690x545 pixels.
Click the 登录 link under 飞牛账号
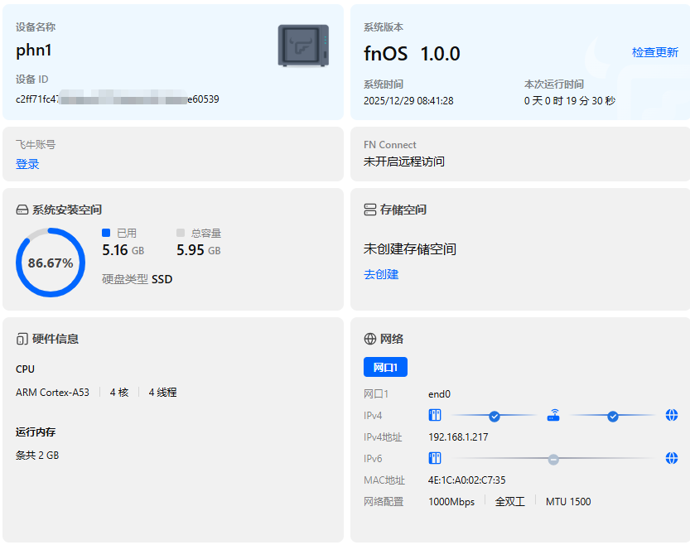point(26,164)
